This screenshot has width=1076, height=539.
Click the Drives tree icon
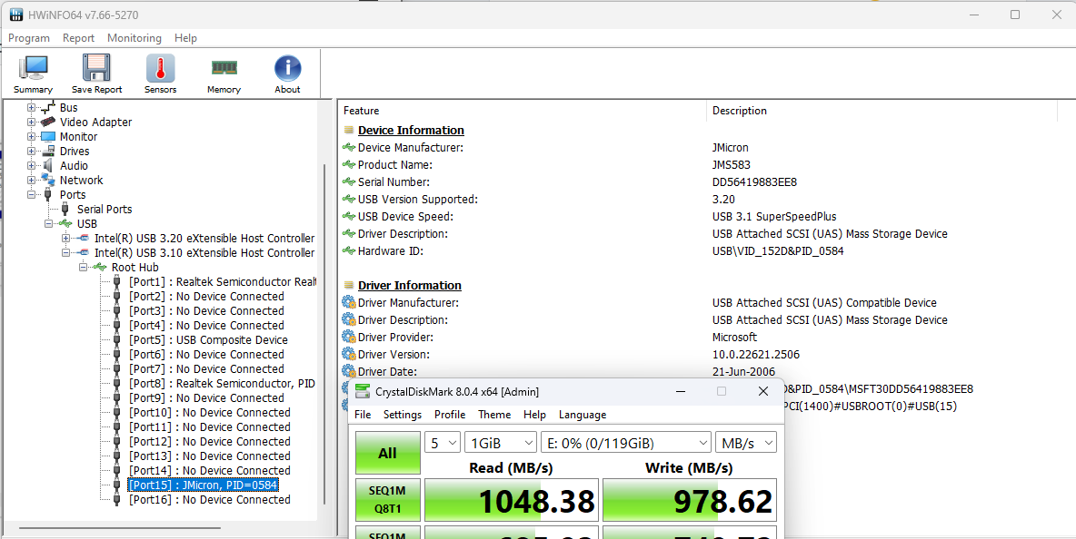[x=48, y=151]
